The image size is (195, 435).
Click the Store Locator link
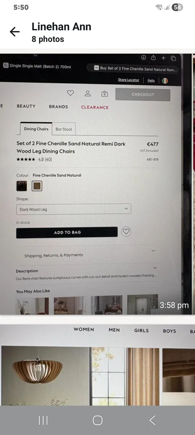click(x=129, y=80)
